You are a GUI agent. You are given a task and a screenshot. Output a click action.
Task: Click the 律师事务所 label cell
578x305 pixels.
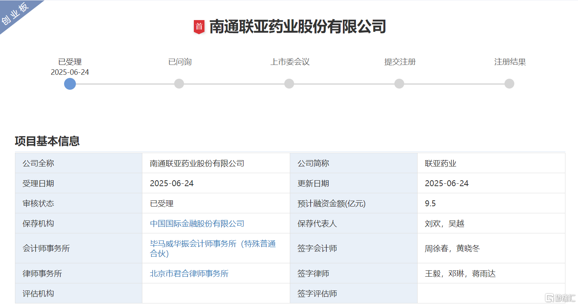coord(79,273)
